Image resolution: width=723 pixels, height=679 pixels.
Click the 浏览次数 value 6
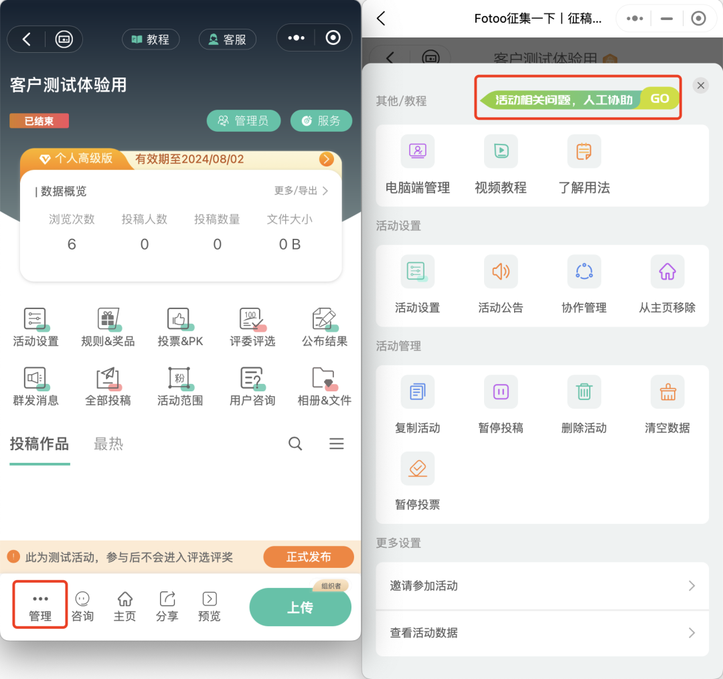tap(72, 244)
